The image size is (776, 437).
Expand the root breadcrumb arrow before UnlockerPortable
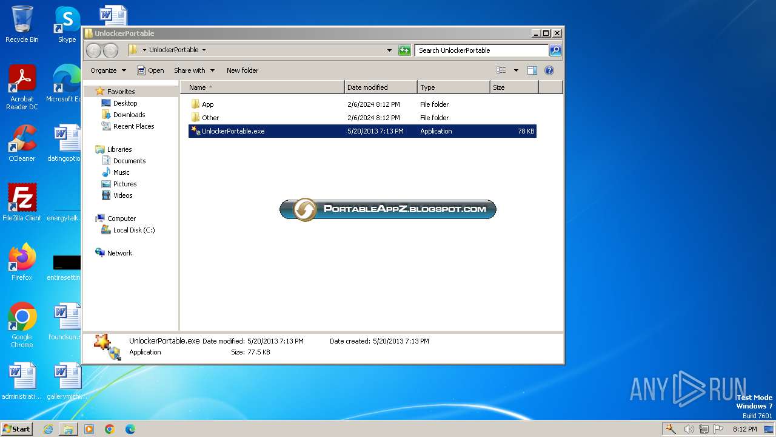(144, 50)
